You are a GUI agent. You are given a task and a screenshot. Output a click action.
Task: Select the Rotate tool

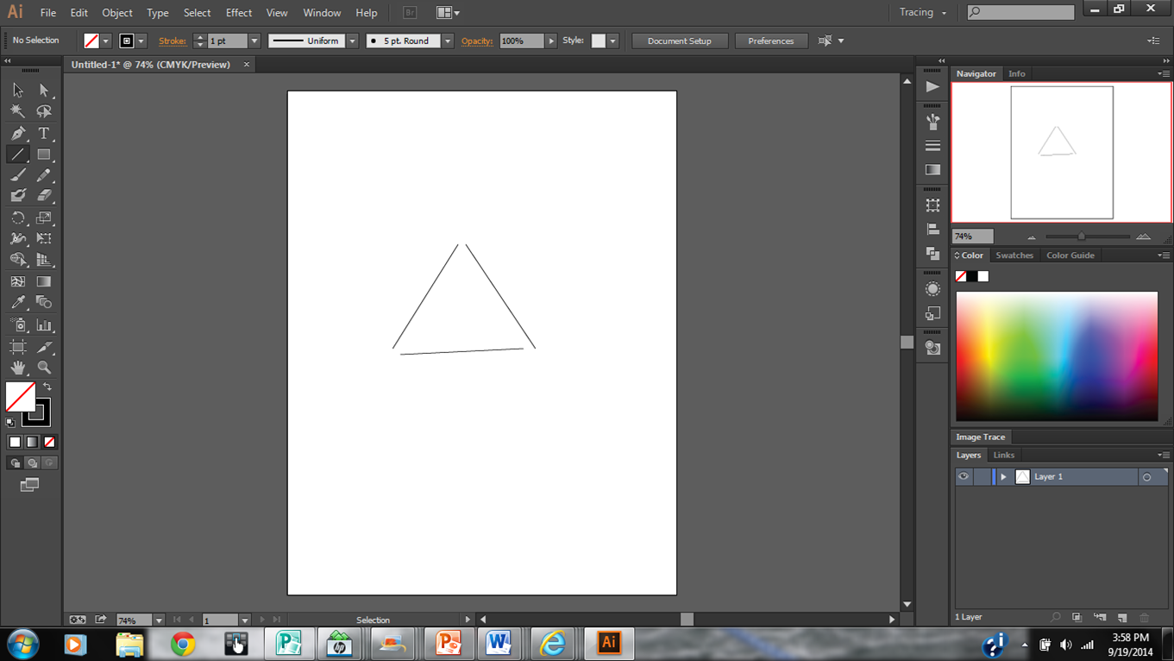tap(18, 217)
